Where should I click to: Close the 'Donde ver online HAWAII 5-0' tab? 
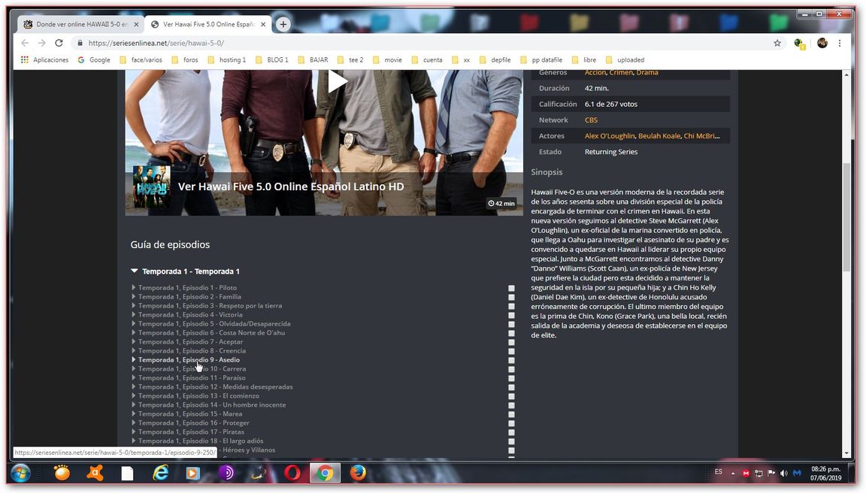click(136, 24)
